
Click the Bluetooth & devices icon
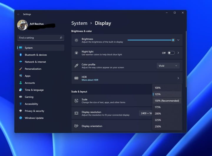point(21,55)
